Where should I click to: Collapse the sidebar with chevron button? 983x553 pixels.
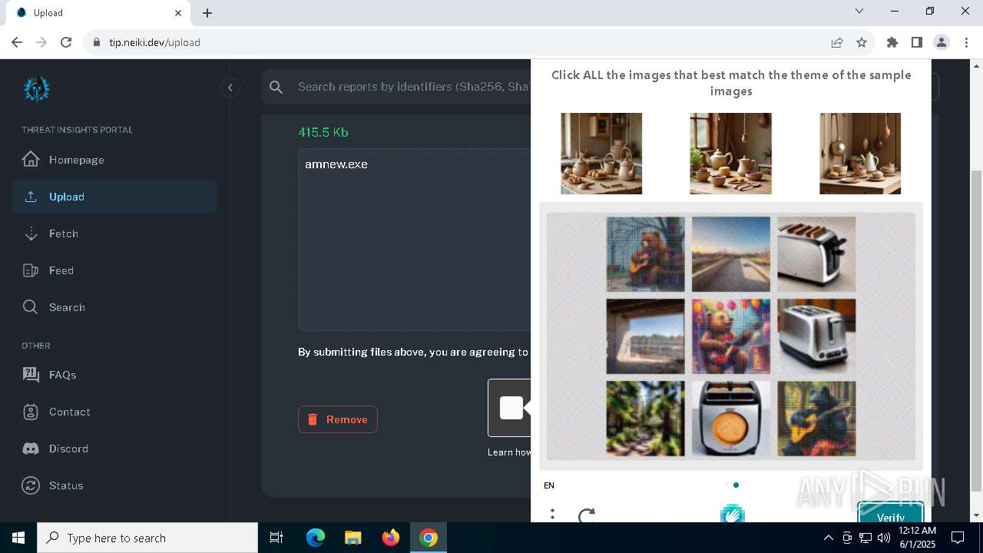point(230,88)
